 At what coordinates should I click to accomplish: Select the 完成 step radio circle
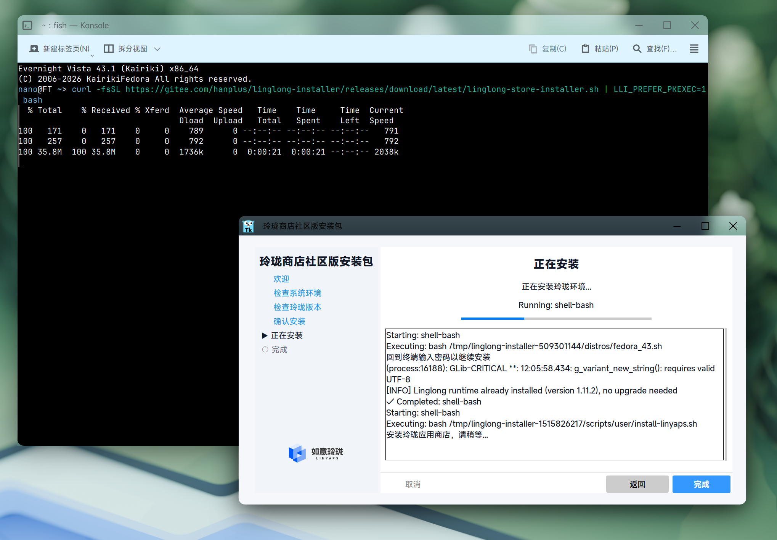pos(265,349)
